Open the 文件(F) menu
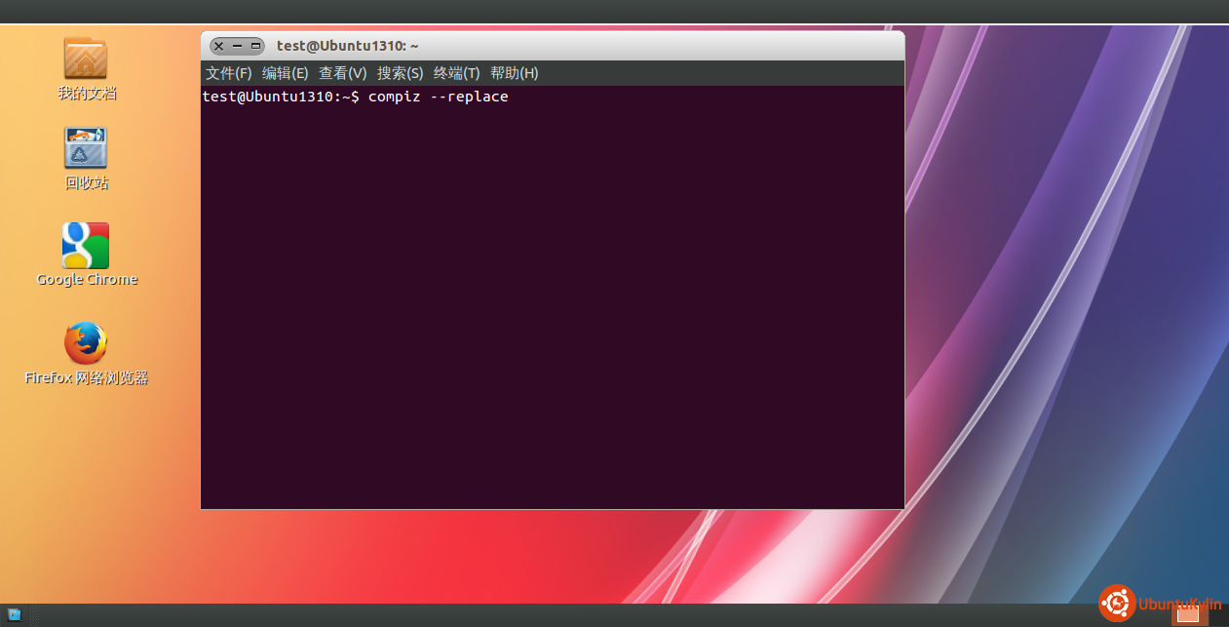This screenshot has height=627, width=1229. (x=229, y=73)
